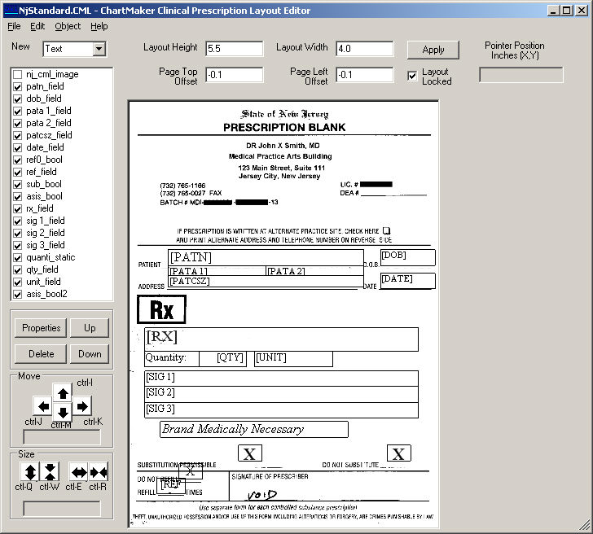Open the New object type dropdown

point(99,49)
